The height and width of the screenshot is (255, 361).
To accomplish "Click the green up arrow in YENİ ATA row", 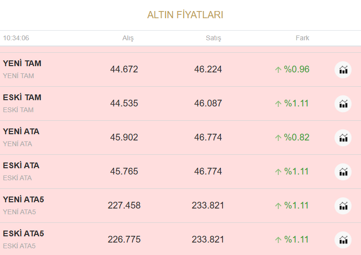I will coord(278,138).
